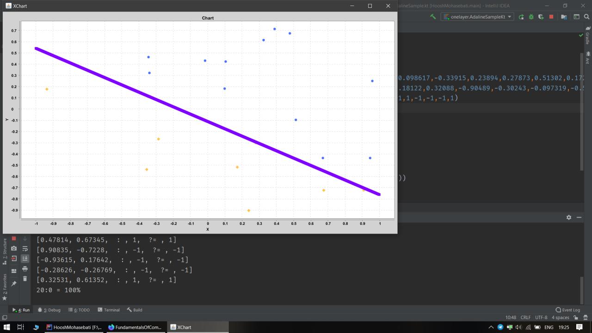This screenshot has height=333, width=592.
Task: Switch to the TODO tab
Action: click(79, 310)
